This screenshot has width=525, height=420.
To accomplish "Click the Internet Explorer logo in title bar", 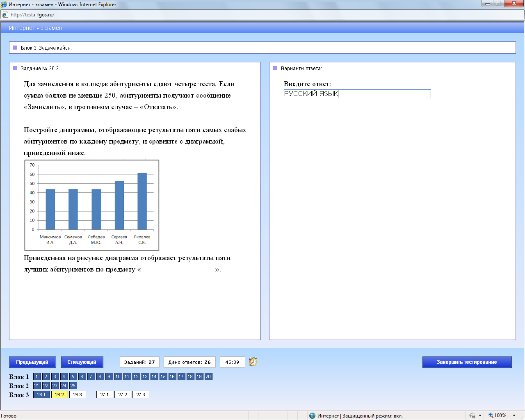I will click(4, 5).
